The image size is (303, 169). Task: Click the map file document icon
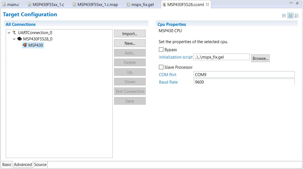(74, 4)
